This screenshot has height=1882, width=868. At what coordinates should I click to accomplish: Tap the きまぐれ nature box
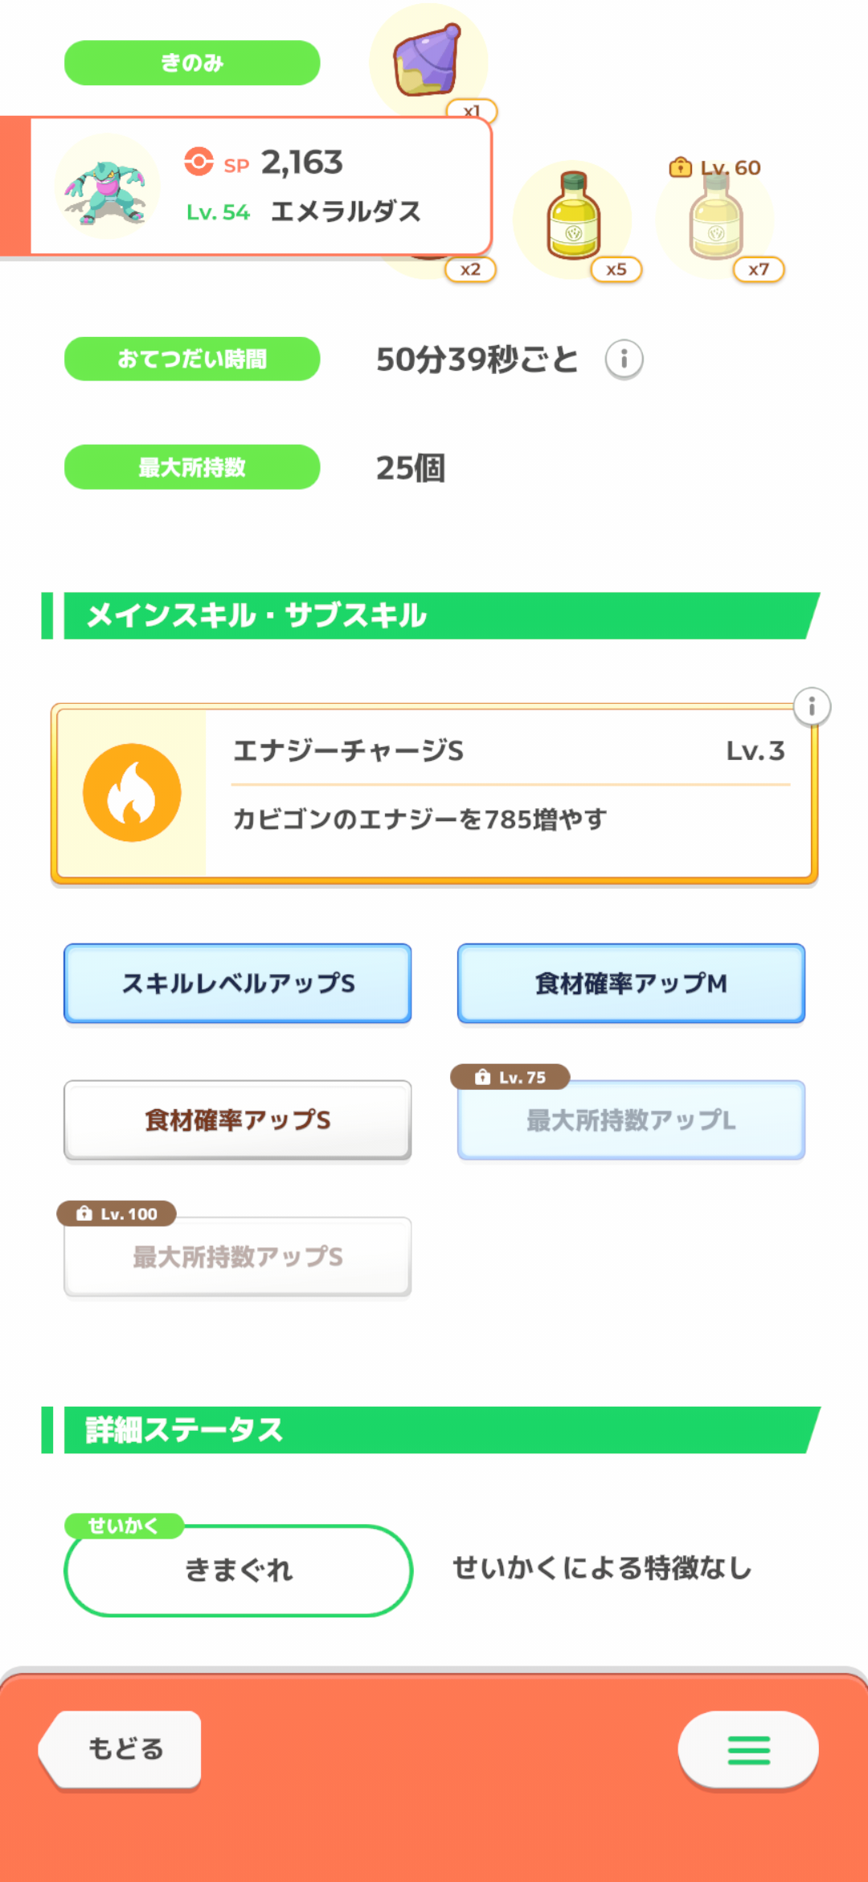238,1570
